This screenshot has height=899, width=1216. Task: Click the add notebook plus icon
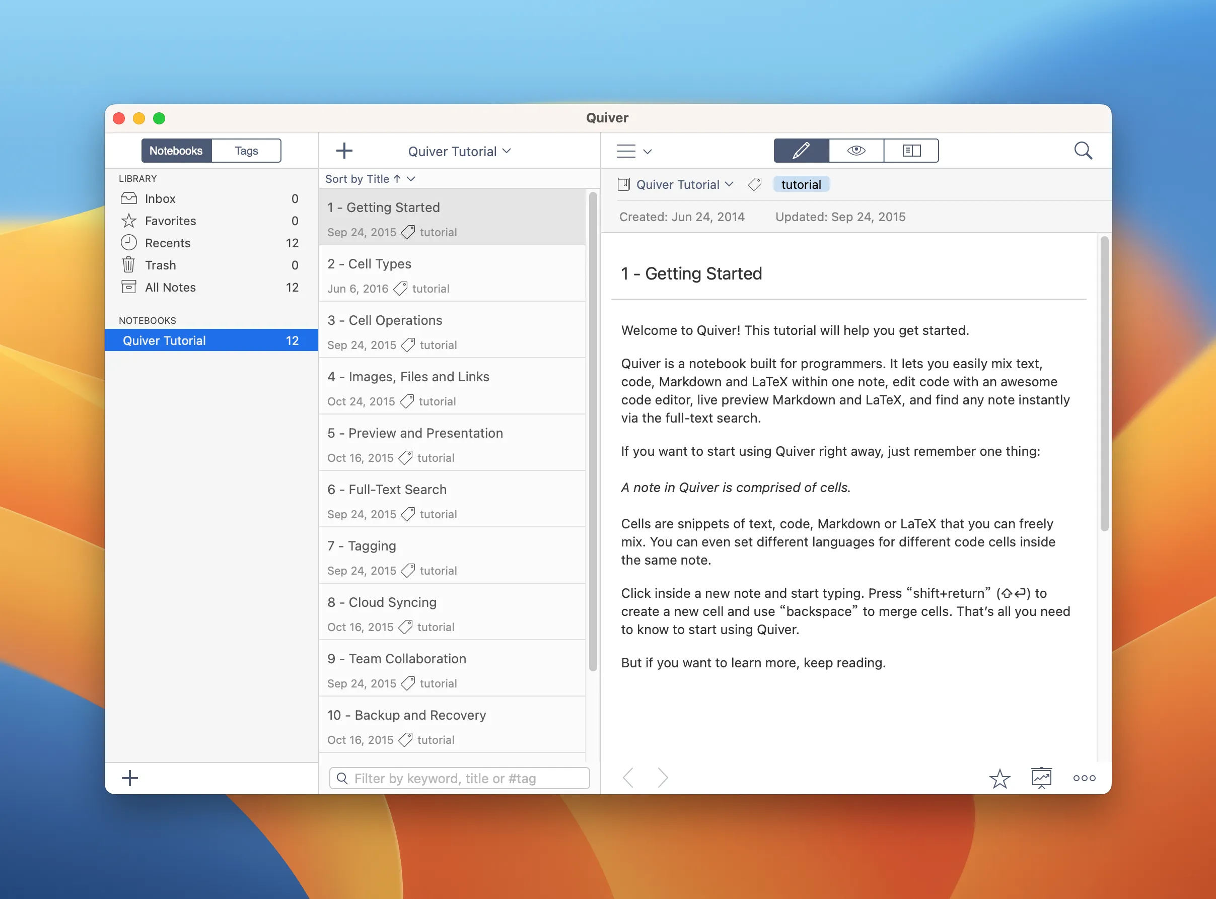tap(129, 778)
